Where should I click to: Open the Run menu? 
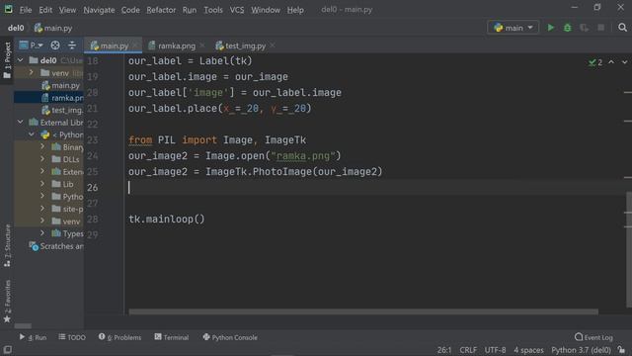click(189, 10)
